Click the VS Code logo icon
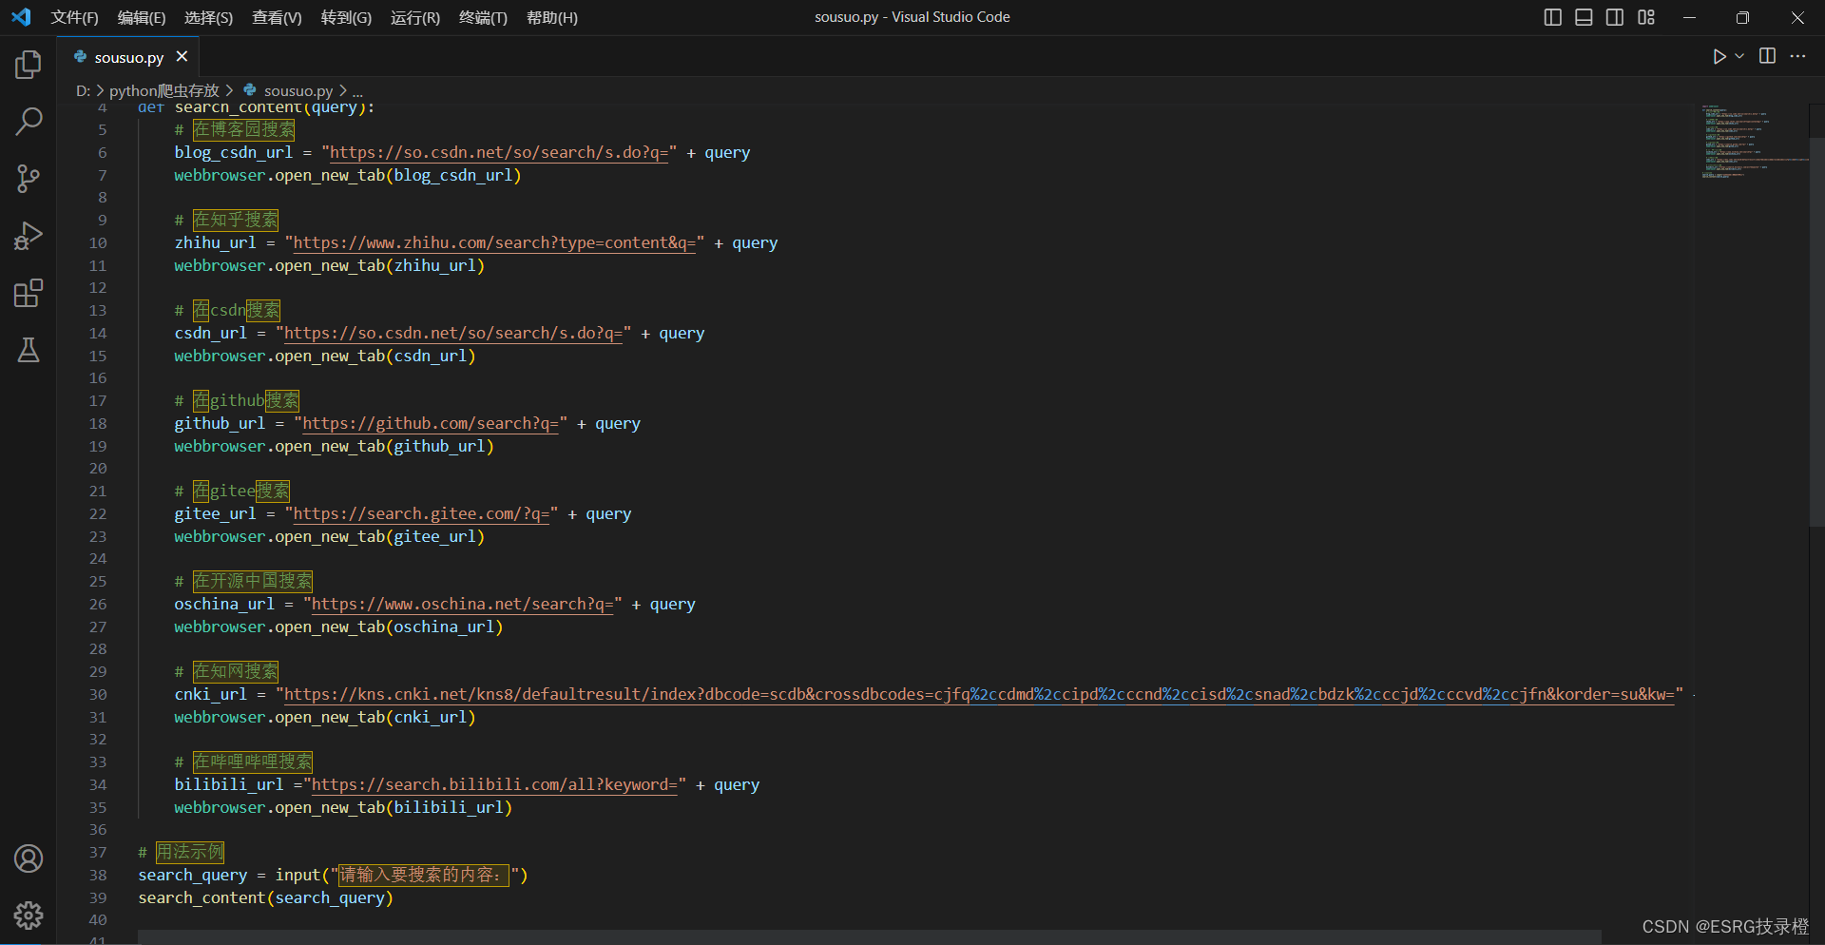Screen dimensions: 1825x945 (x=21, y=17)
